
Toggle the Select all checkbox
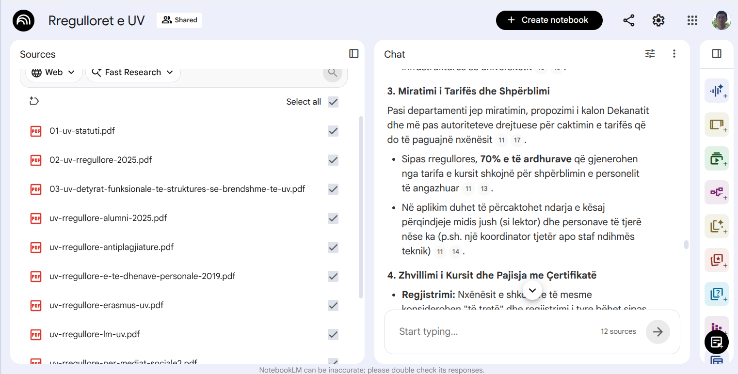tap(333, 102)
